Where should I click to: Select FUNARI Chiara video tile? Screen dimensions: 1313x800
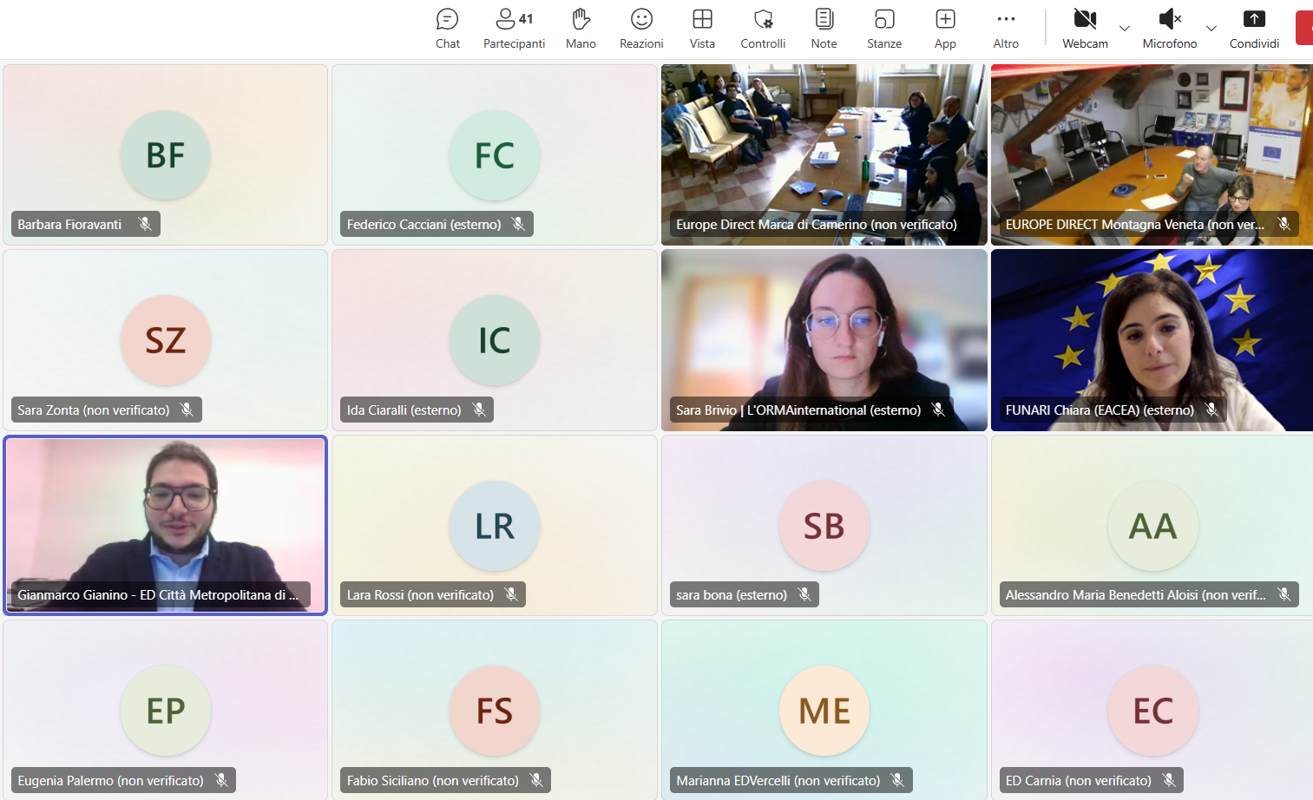(x=1151, y=330)
